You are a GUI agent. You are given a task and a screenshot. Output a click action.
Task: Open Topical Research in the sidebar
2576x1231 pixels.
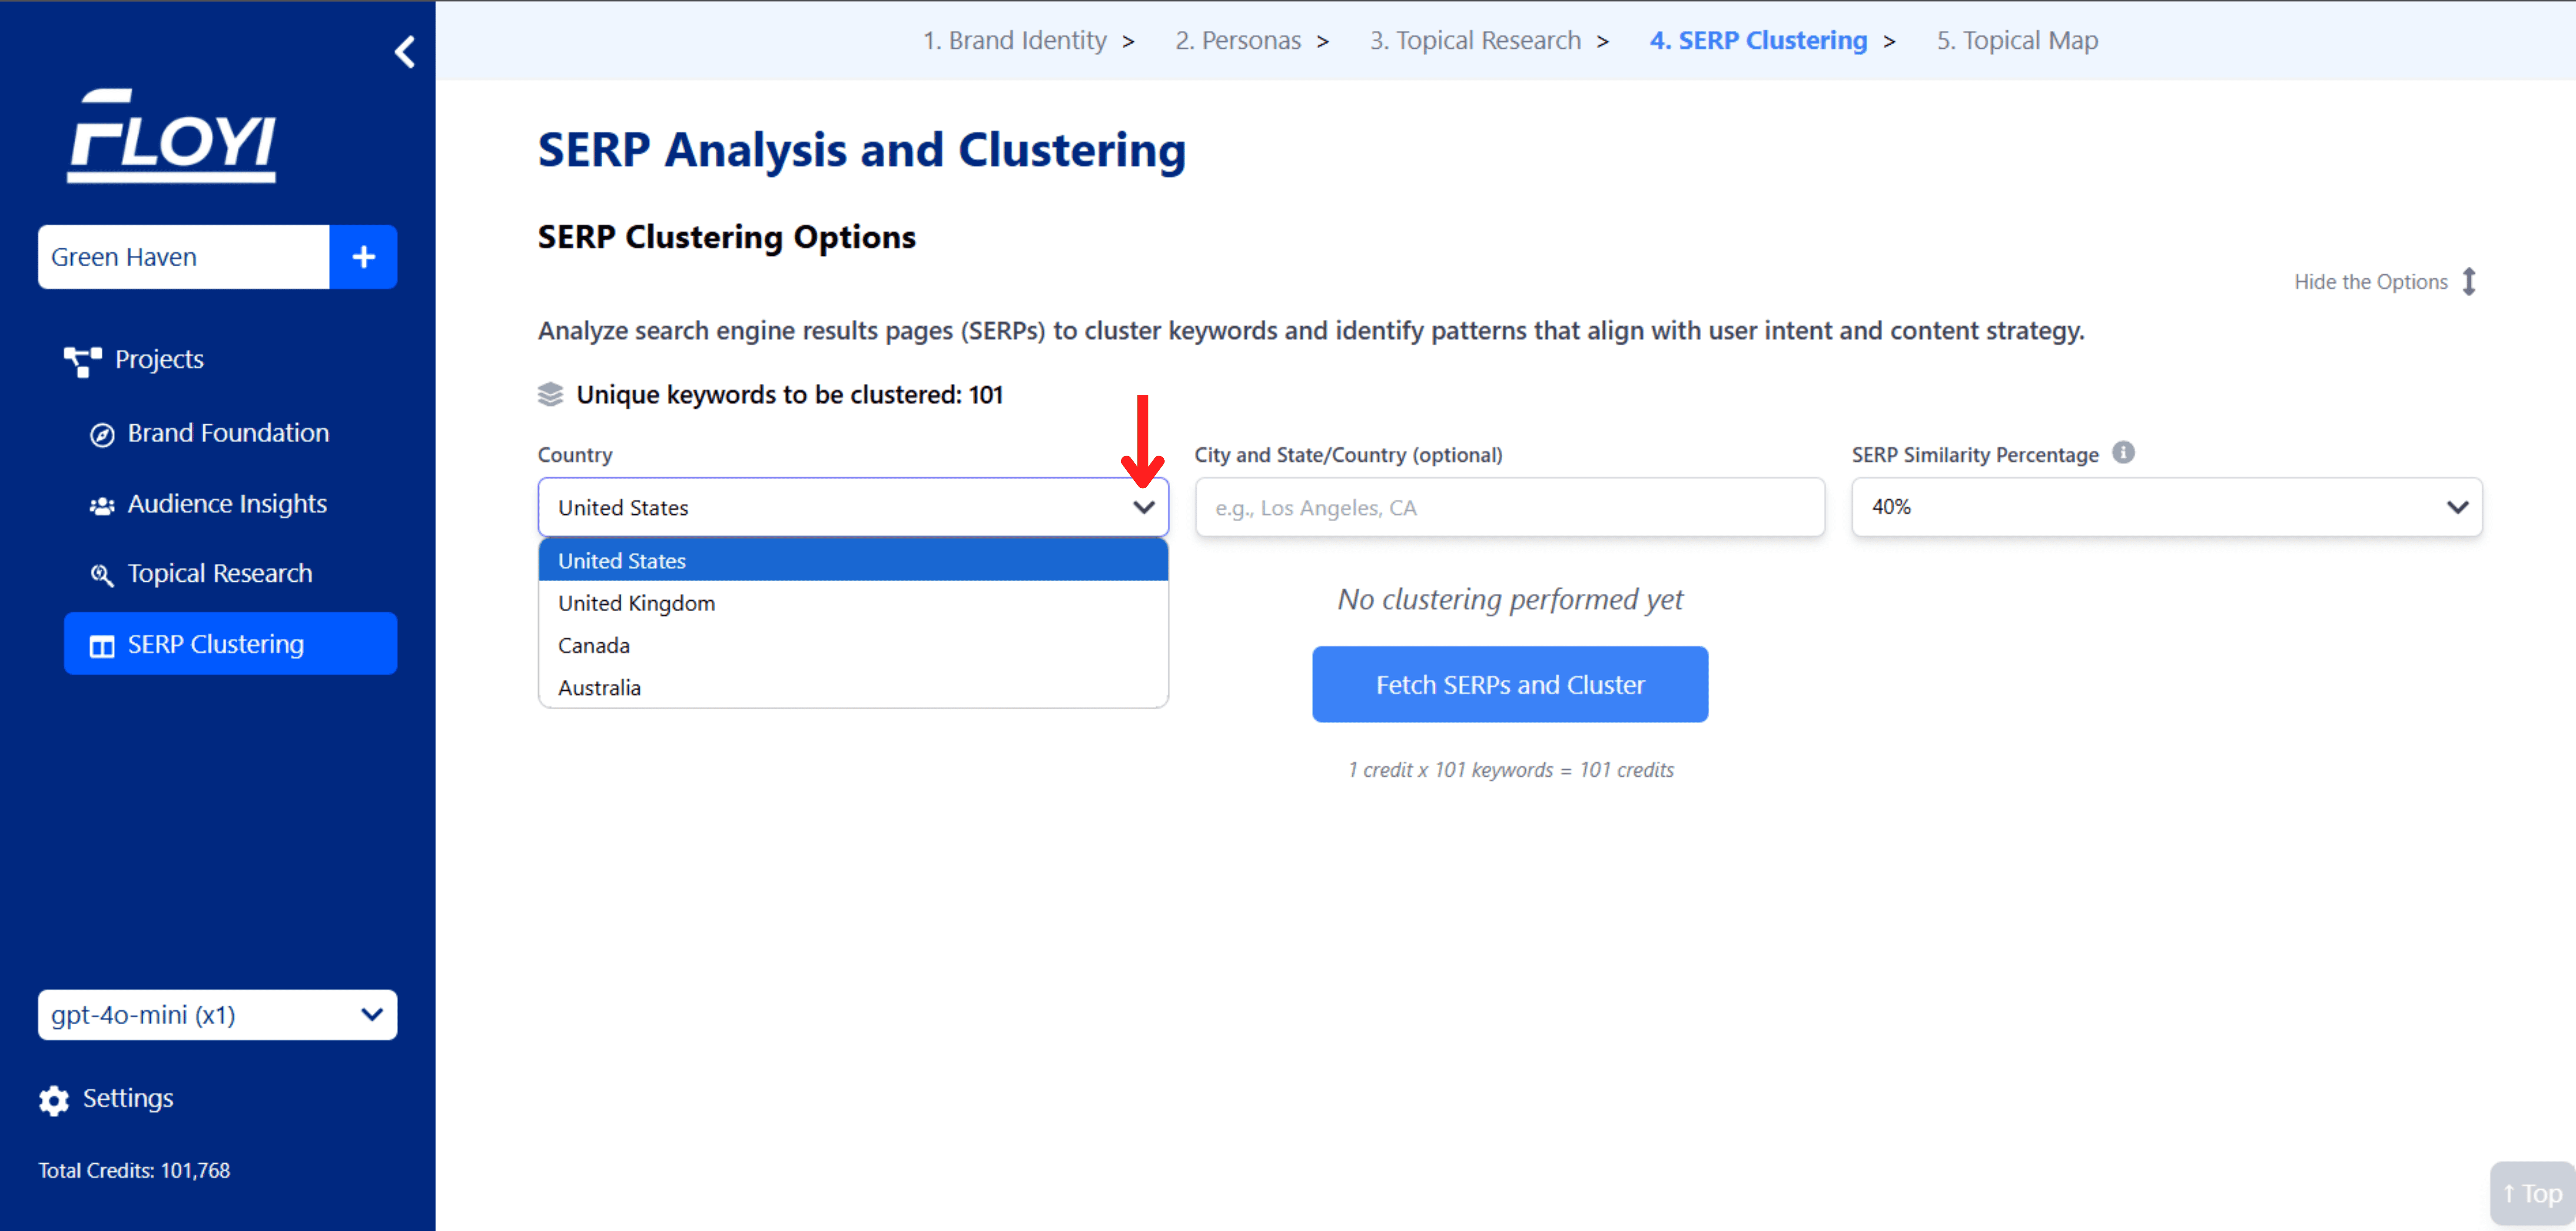coord(220,573)
